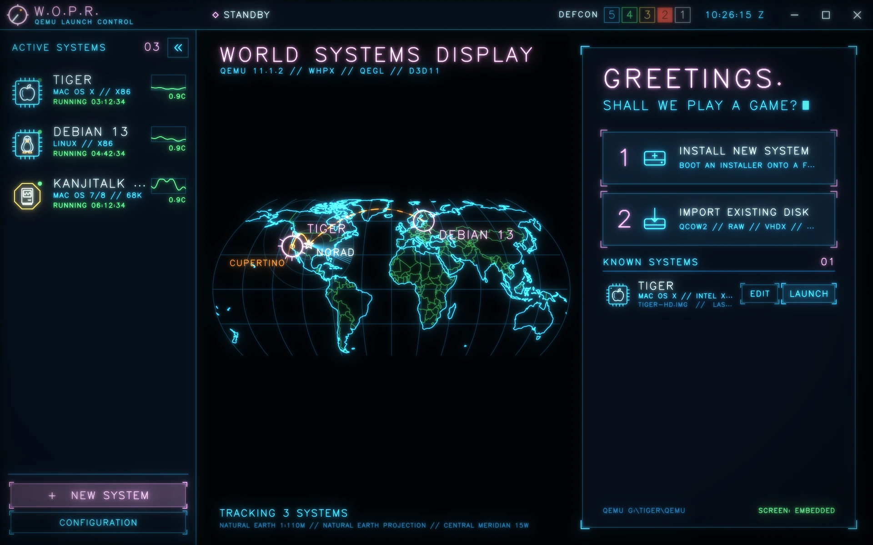Click the Screen: Embedded status text
873x545 pixels.
pyautogui.click(x=797, y=510)
